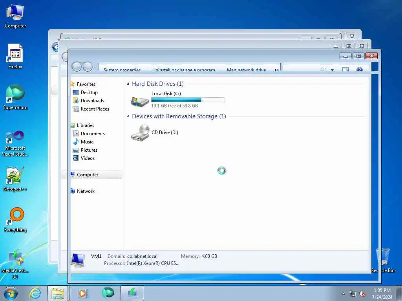402x301 pixels.
Task: Close the rearmost background window
Action: pyautogui.click(x=352, y=36)
